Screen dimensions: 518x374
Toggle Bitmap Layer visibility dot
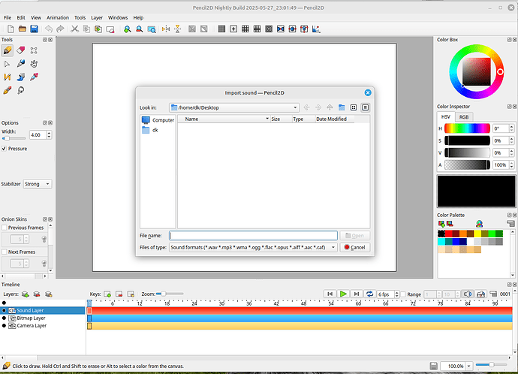(x=4, y=318)
